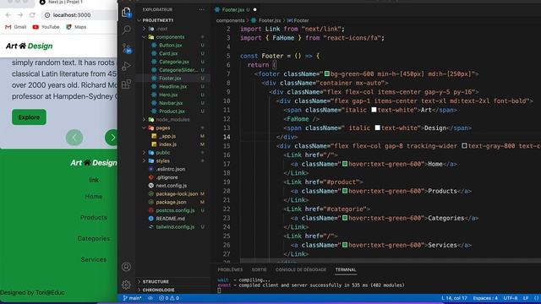Expand the node_modules folder

tap(172, 120)
